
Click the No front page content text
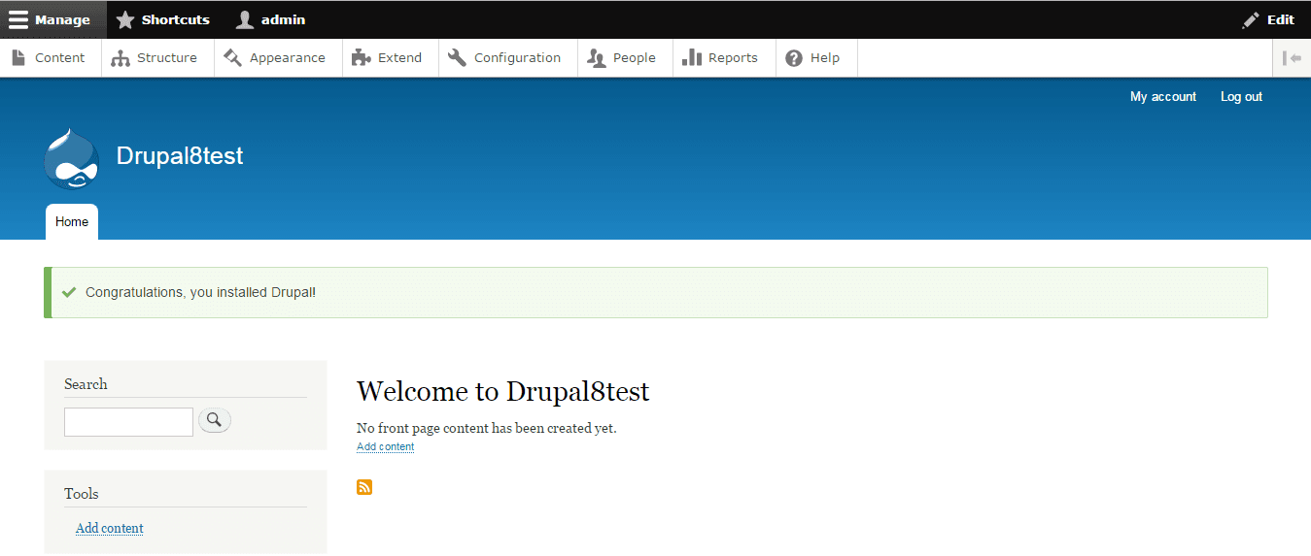pyautogui.click(x=487, y=428)
